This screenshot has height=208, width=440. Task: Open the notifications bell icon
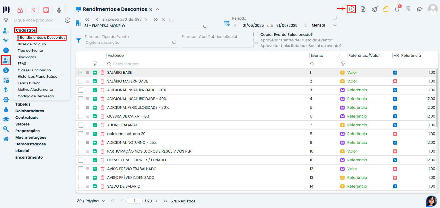(397, 9)
